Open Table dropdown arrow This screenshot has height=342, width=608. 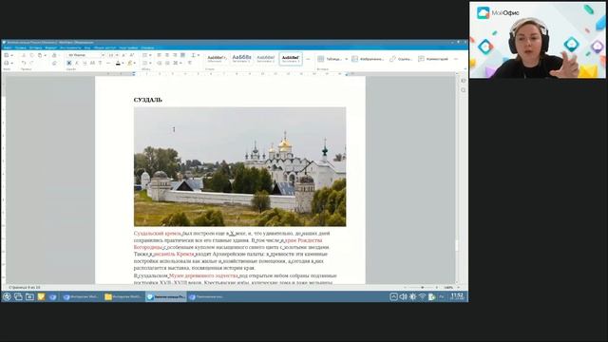(x=346, y=59)
